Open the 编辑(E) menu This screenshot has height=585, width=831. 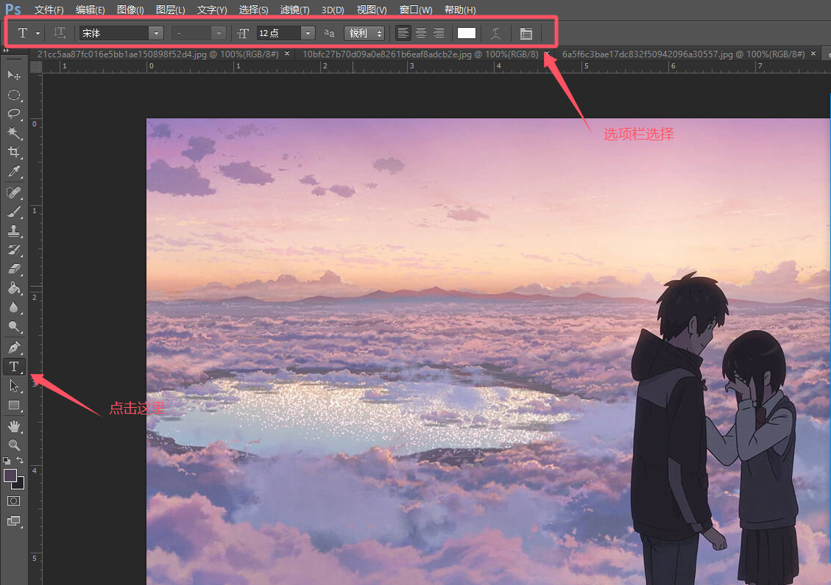[90, 10]
